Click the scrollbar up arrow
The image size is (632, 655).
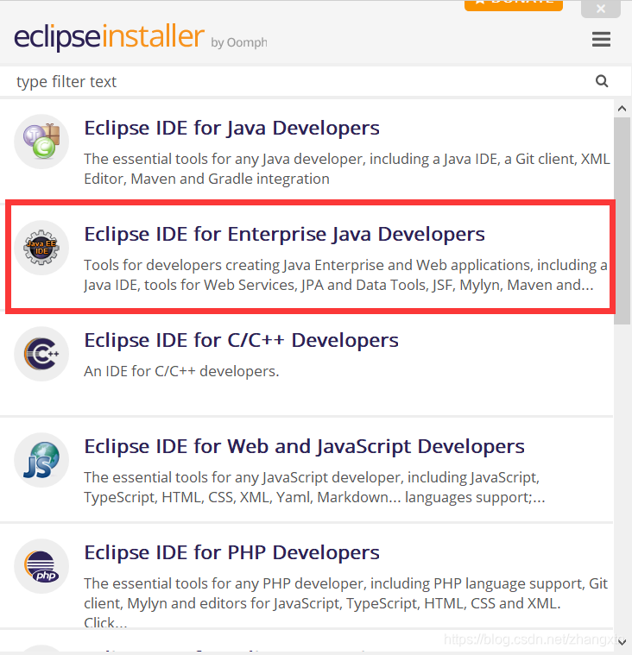(622, 109)
